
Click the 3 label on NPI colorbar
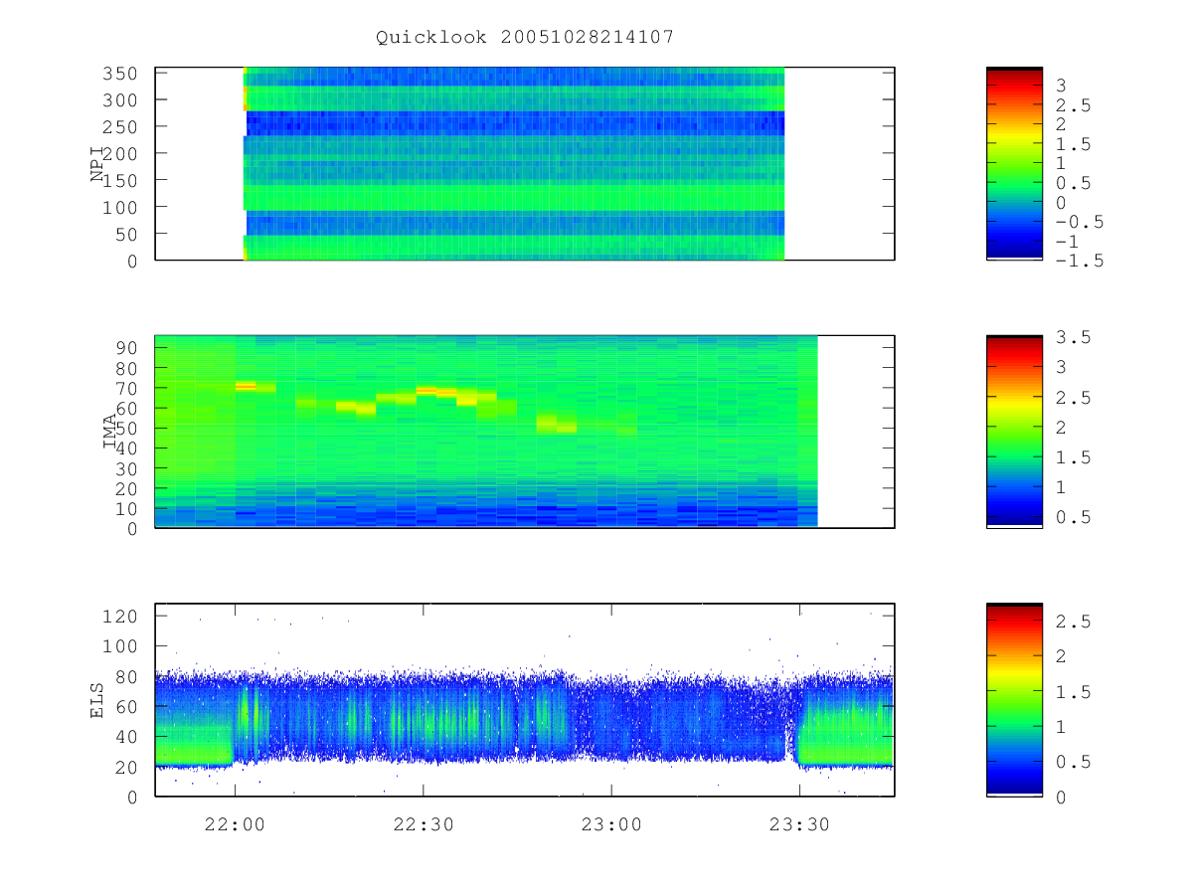click(x=1062, y=86)
